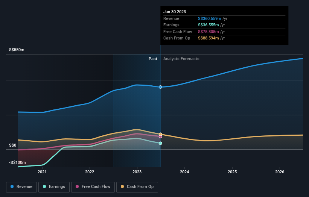
Task: Click the 2023 x-axis label
Action: 137,172
